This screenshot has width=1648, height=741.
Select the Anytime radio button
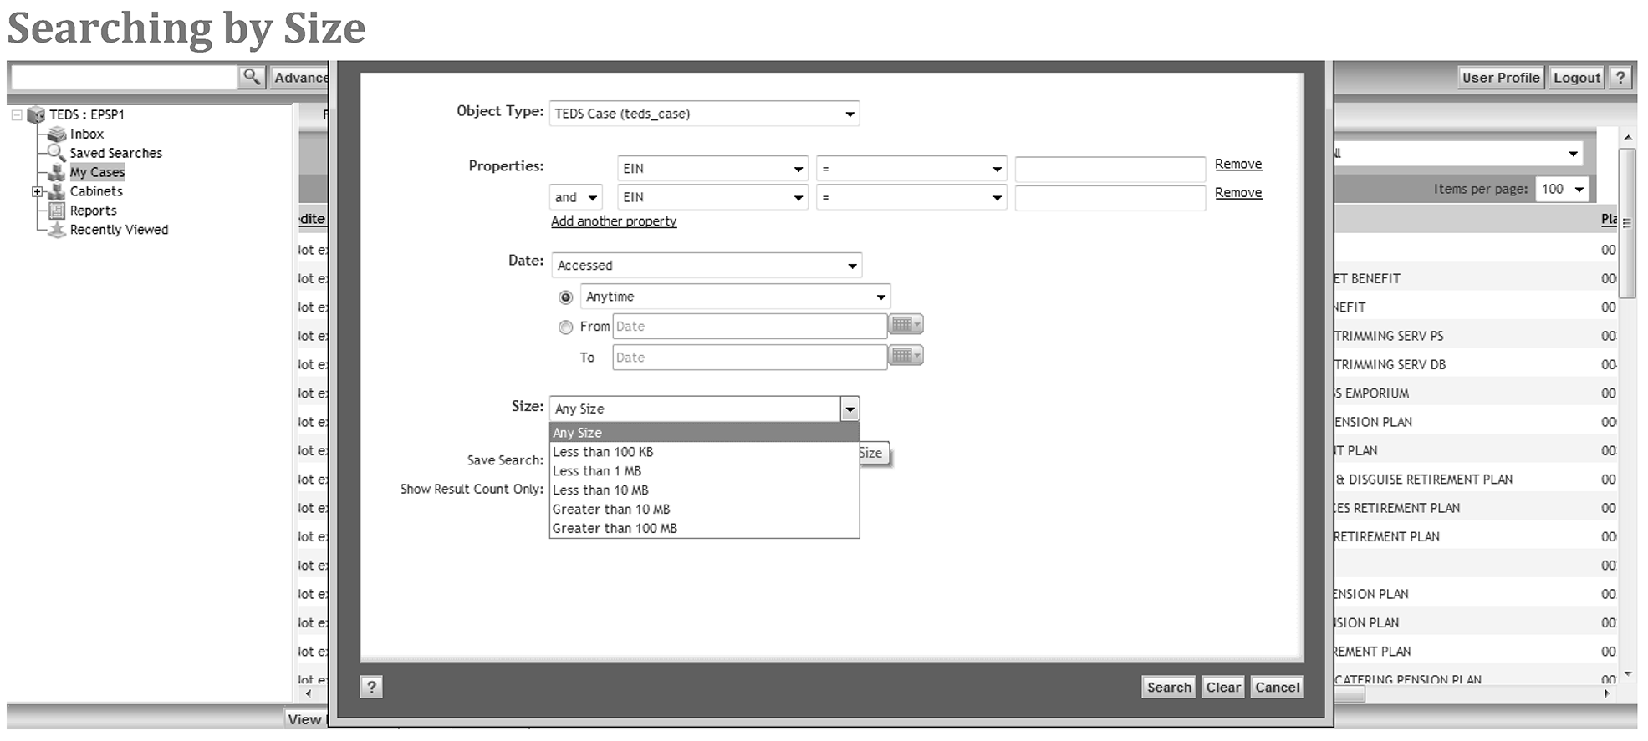pos(566,297)
